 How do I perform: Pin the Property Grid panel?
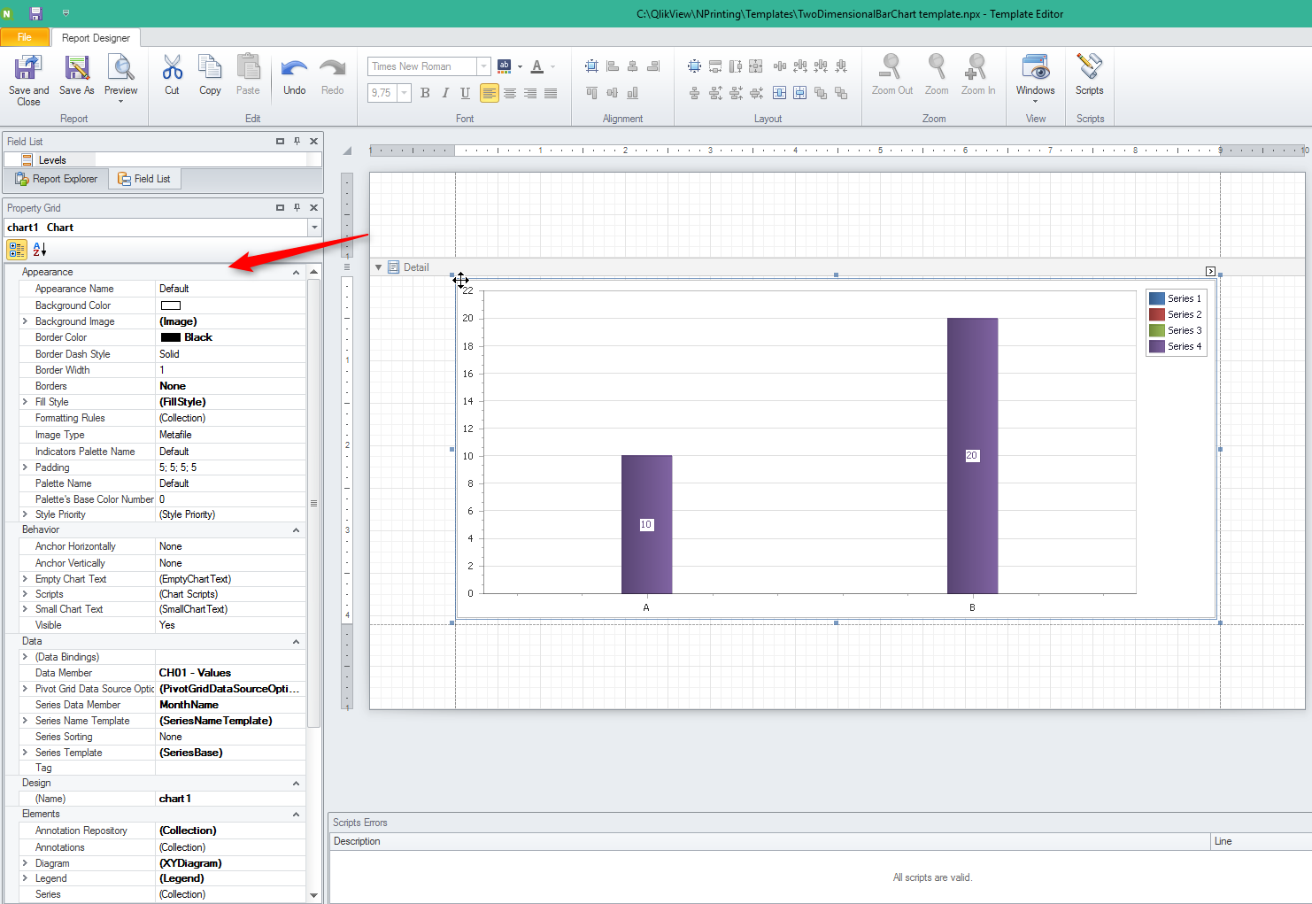point(297,207)
